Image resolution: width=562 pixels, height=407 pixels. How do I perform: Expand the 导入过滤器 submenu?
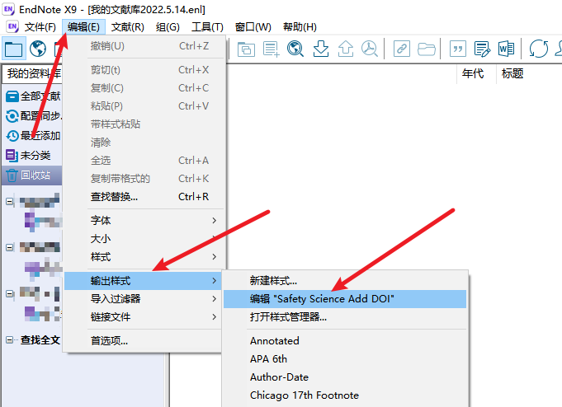[144, 298]
